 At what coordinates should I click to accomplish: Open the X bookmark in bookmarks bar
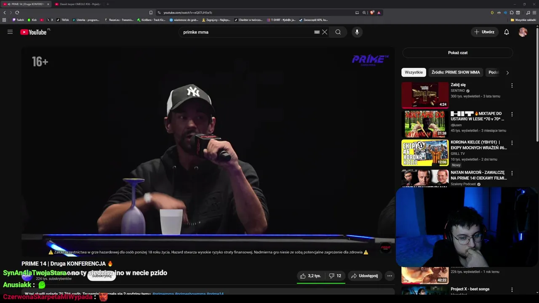(x=50, y=20)
